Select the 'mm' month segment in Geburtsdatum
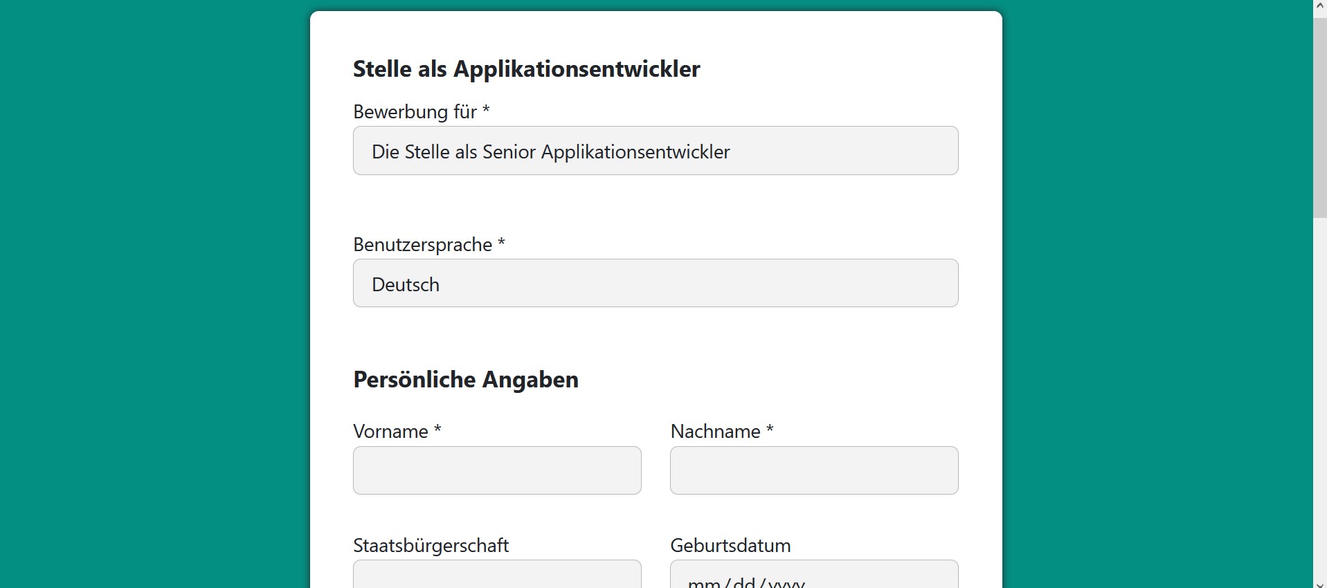The height and width of the screenshot is (588, 1327). point(703,582)
